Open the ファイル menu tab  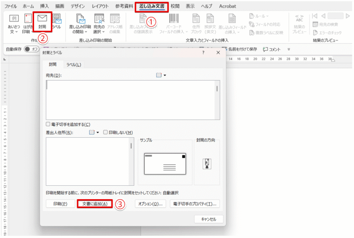[10, 6]
